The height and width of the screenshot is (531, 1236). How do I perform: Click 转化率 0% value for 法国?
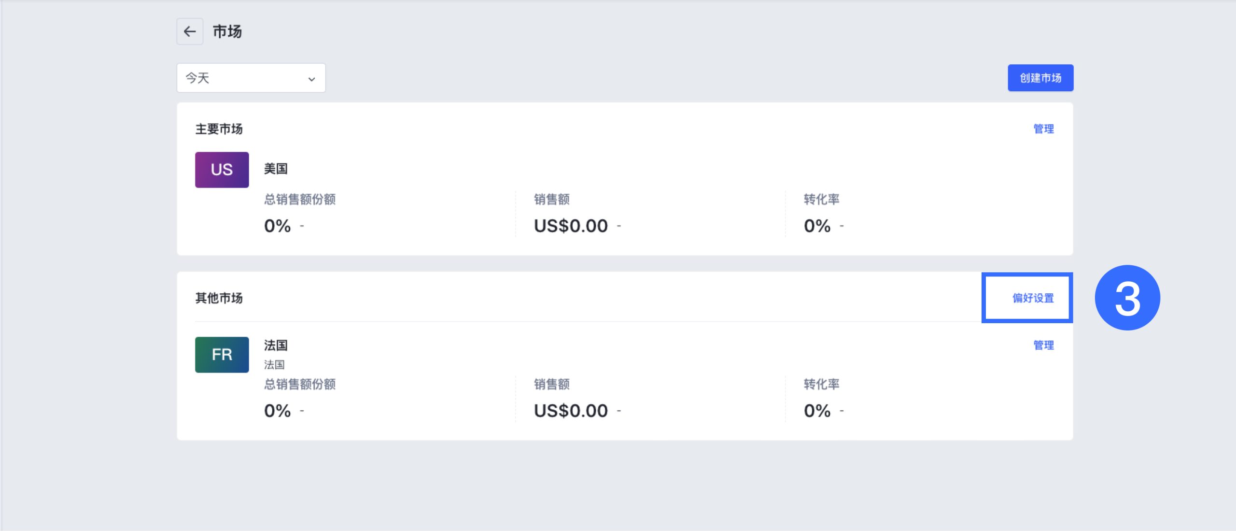[817, 411]
